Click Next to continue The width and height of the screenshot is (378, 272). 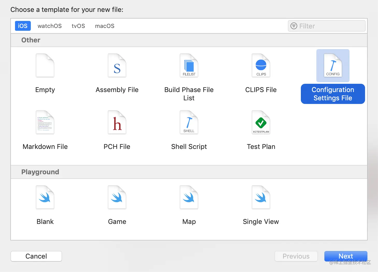(346, 256)
